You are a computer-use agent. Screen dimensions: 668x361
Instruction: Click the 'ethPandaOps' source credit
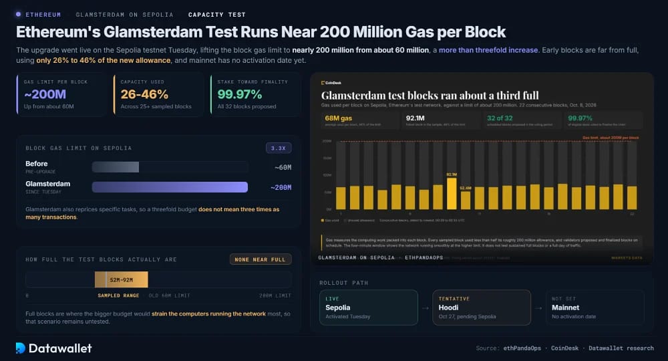(x=522, y=348)
